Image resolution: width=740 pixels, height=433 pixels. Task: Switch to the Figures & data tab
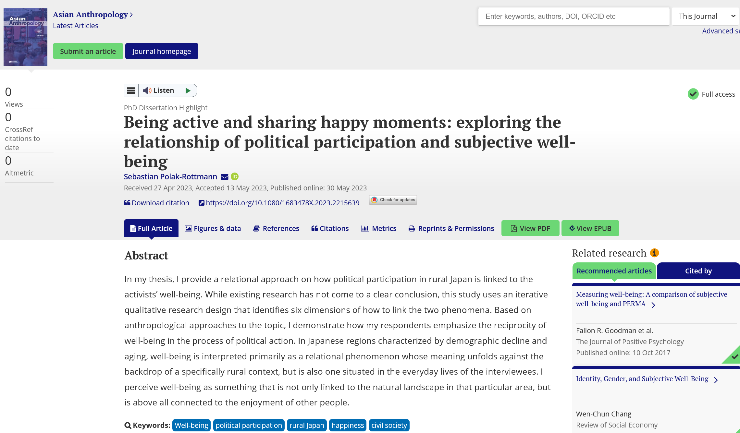213,228
